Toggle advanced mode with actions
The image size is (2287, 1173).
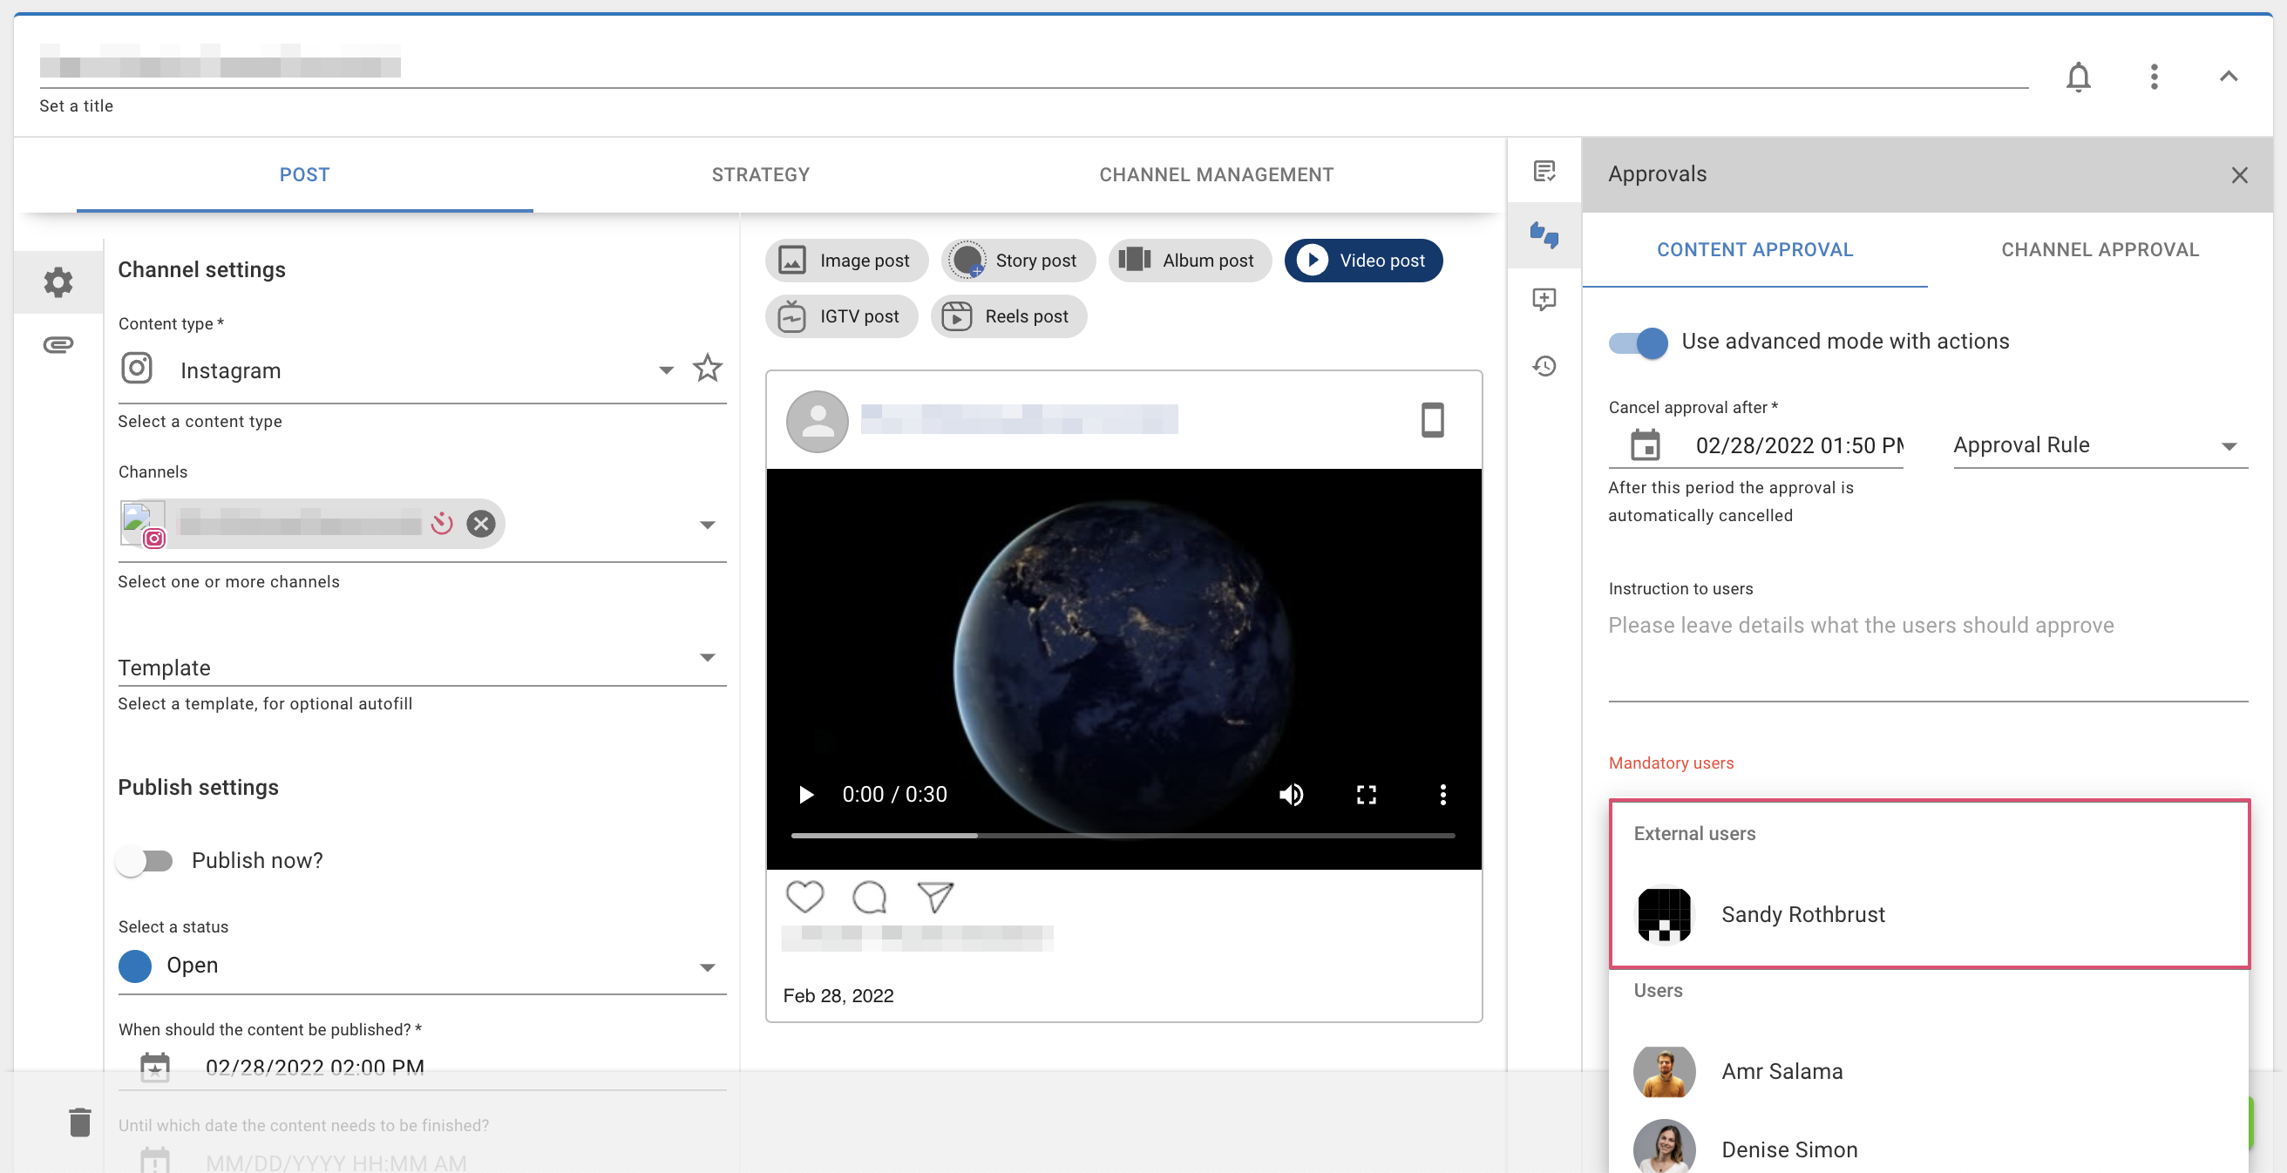(1638, 342)
